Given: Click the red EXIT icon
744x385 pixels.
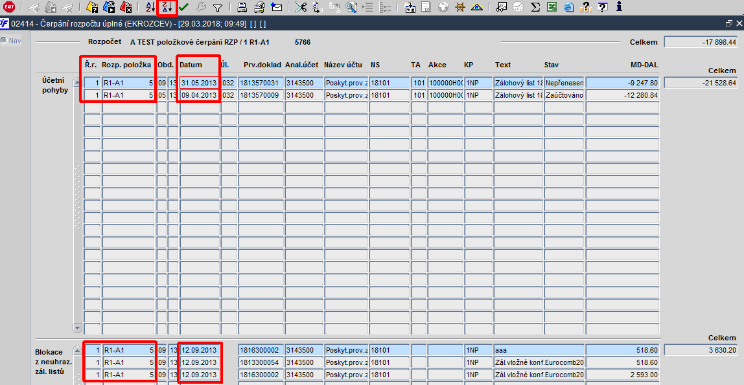Looking at the screenshot, I should (x=9, y=6).
